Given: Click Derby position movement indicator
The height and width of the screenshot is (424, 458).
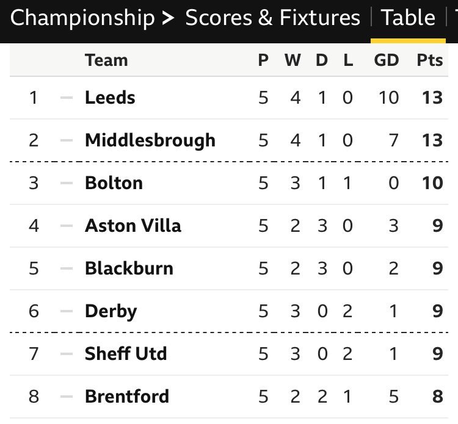Looking at the screenshot, I should tap(67, 311).
